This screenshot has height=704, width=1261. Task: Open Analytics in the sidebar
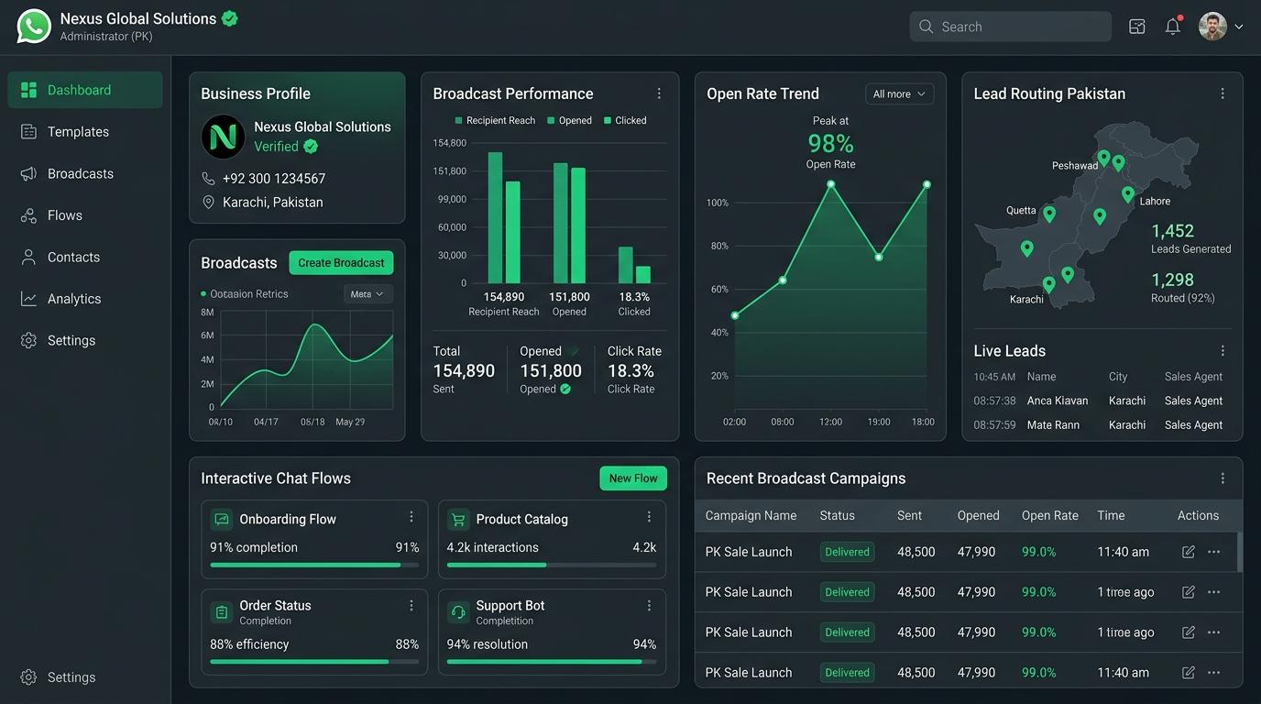[x=85, y=299]
